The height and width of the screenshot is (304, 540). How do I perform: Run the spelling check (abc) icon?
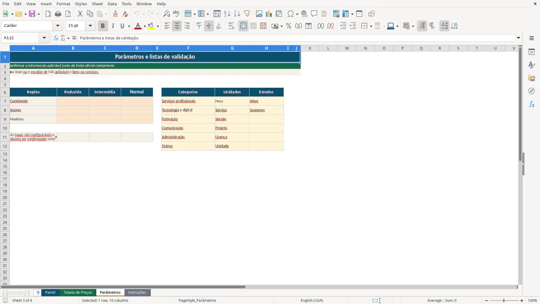click(x=176, y=14)
